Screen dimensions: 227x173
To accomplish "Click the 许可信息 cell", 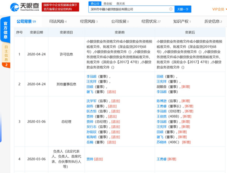I will 66,54.
